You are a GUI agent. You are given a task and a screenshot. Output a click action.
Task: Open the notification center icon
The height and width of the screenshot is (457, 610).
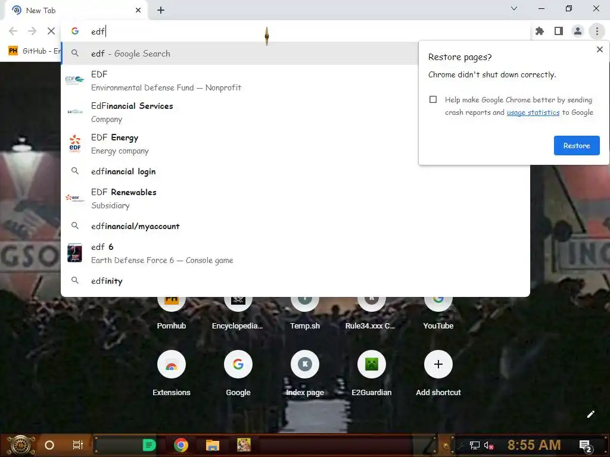[x=585, y=446]
